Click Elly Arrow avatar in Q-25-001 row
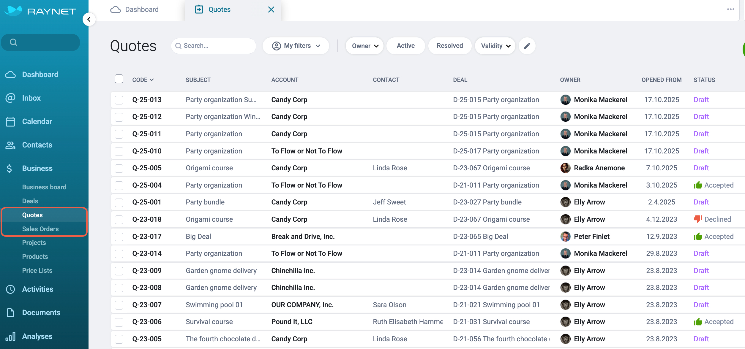Screen dimensions: 745x349 coord(565,202)
